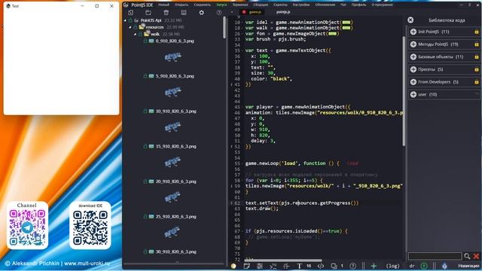
Task: Click the yellow theme circle in bottom bar
Action: point(233,266)
